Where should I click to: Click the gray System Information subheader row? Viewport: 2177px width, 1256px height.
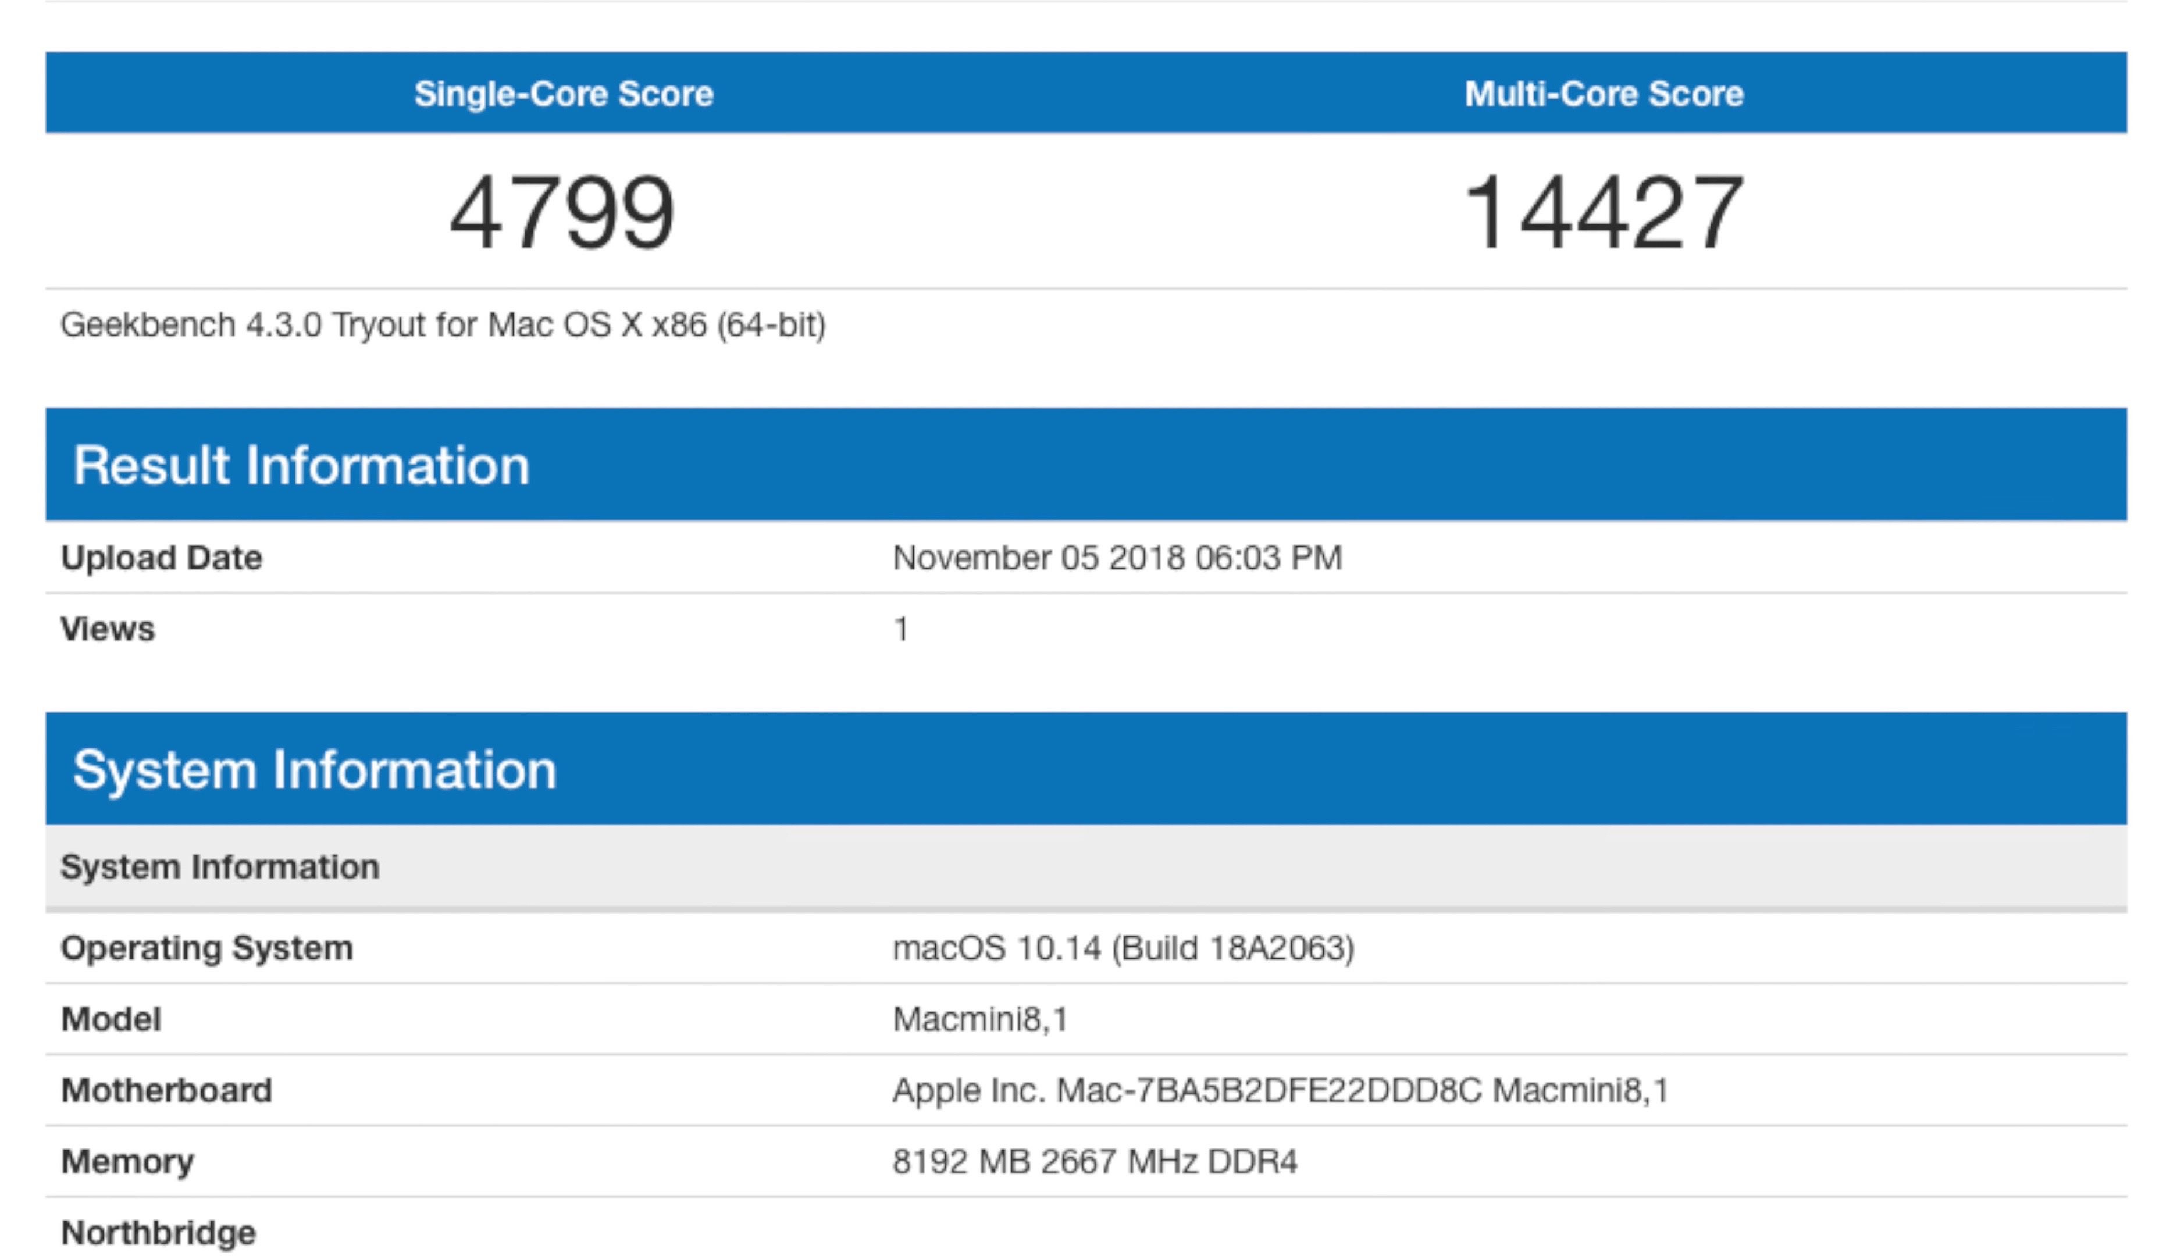click(220, 867)
